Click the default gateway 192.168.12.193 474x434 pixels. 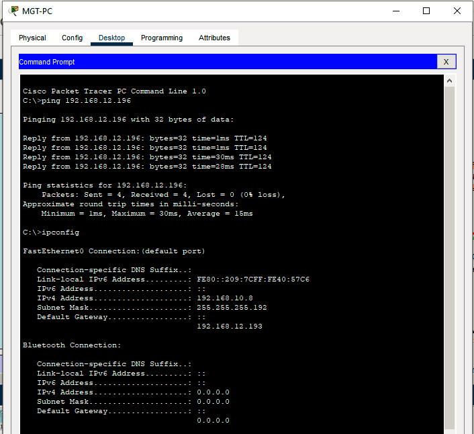230,327
